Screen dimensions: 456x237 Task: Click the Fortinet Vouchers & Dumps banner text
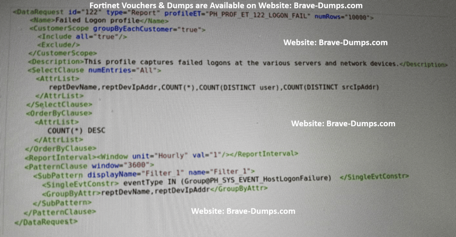click(x=226, y=6)
